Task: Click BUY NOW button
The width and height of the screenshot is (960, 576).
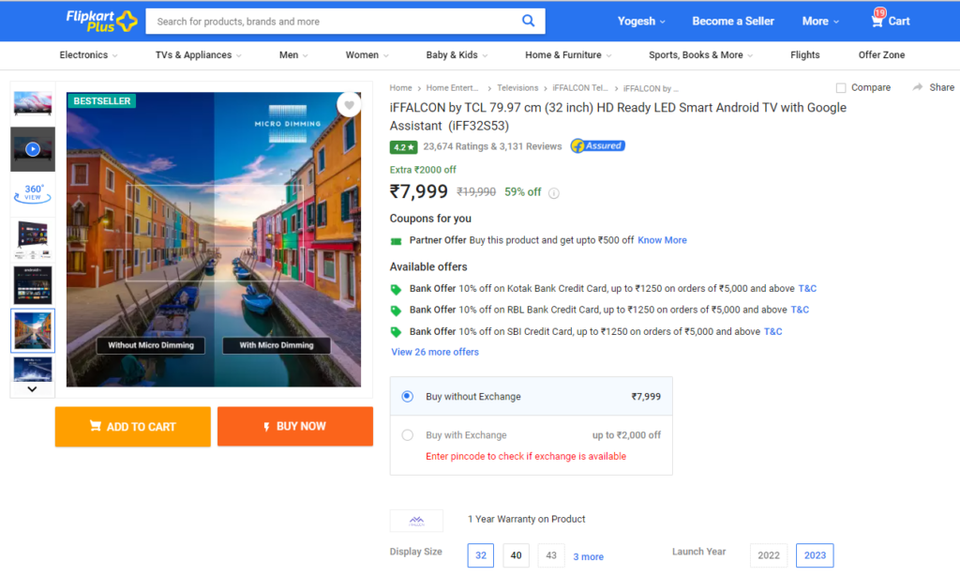Action: (x=295, y=427)
